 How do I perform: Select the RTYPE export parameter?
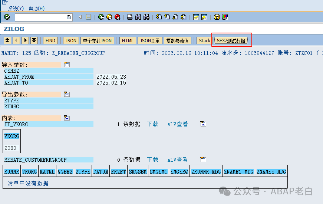(49, 101)
